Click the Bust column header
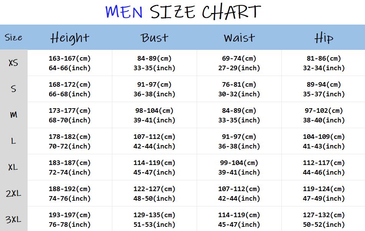 (154, 38)
